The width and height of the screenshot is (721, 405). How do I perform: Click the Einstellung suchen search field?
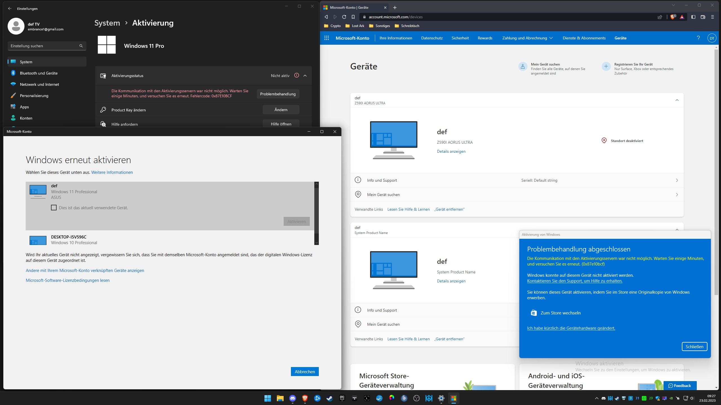47,46
